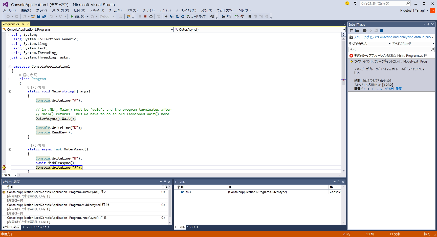
Task: Select the Restart debugging icon
Action: pos(150,16)
